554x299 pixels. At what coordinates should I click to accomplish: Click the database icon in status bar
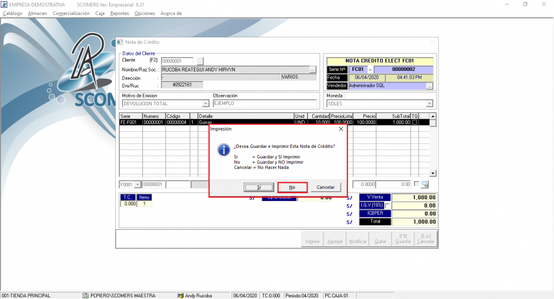click(x=86, y=296)
